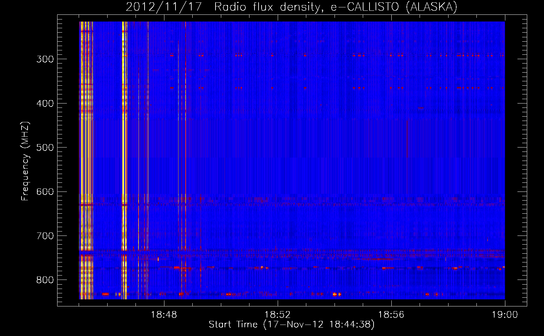Click the 19:00 time tick label

pyautogui.click(x=505, y=315)
